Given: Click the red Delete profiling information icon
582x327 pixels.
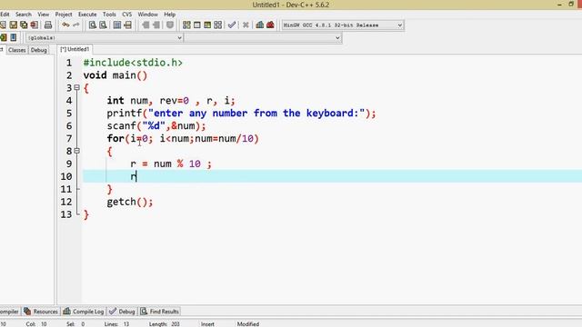Looking at the screenshot, I should click(270, 25).
